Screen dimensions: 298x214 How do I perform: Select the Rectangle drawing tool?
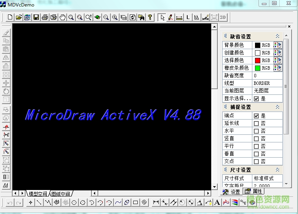click(135, 203)
